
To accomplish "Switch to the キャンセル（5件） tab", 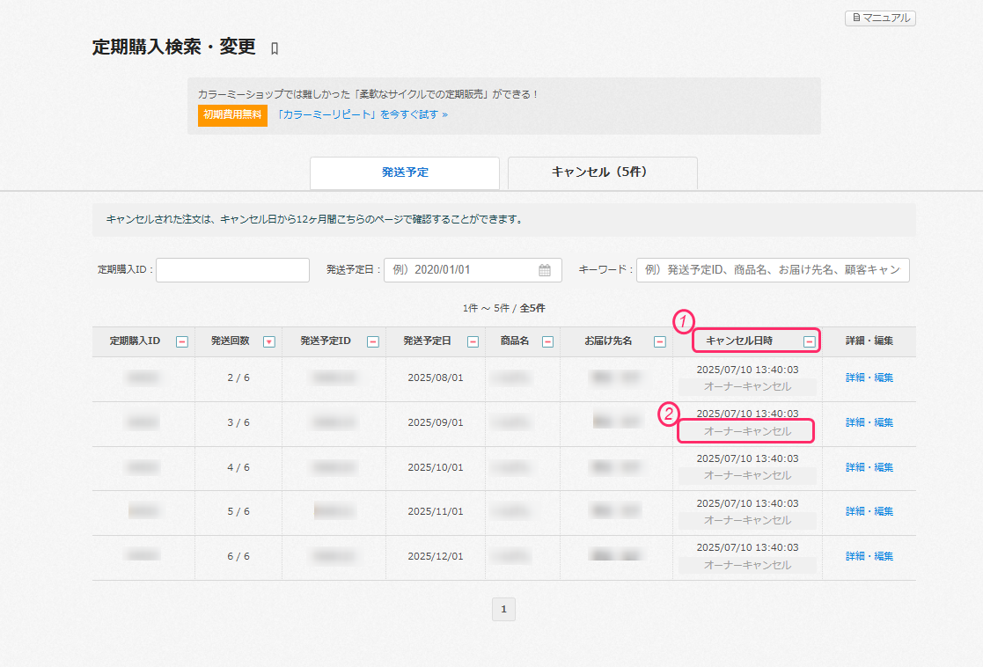I will click(x=602, y=172).
